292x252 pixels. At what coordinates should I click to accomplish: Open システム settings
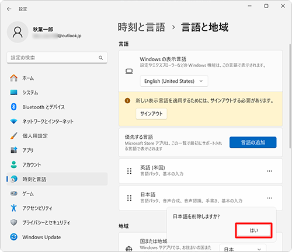click(57, 92)
